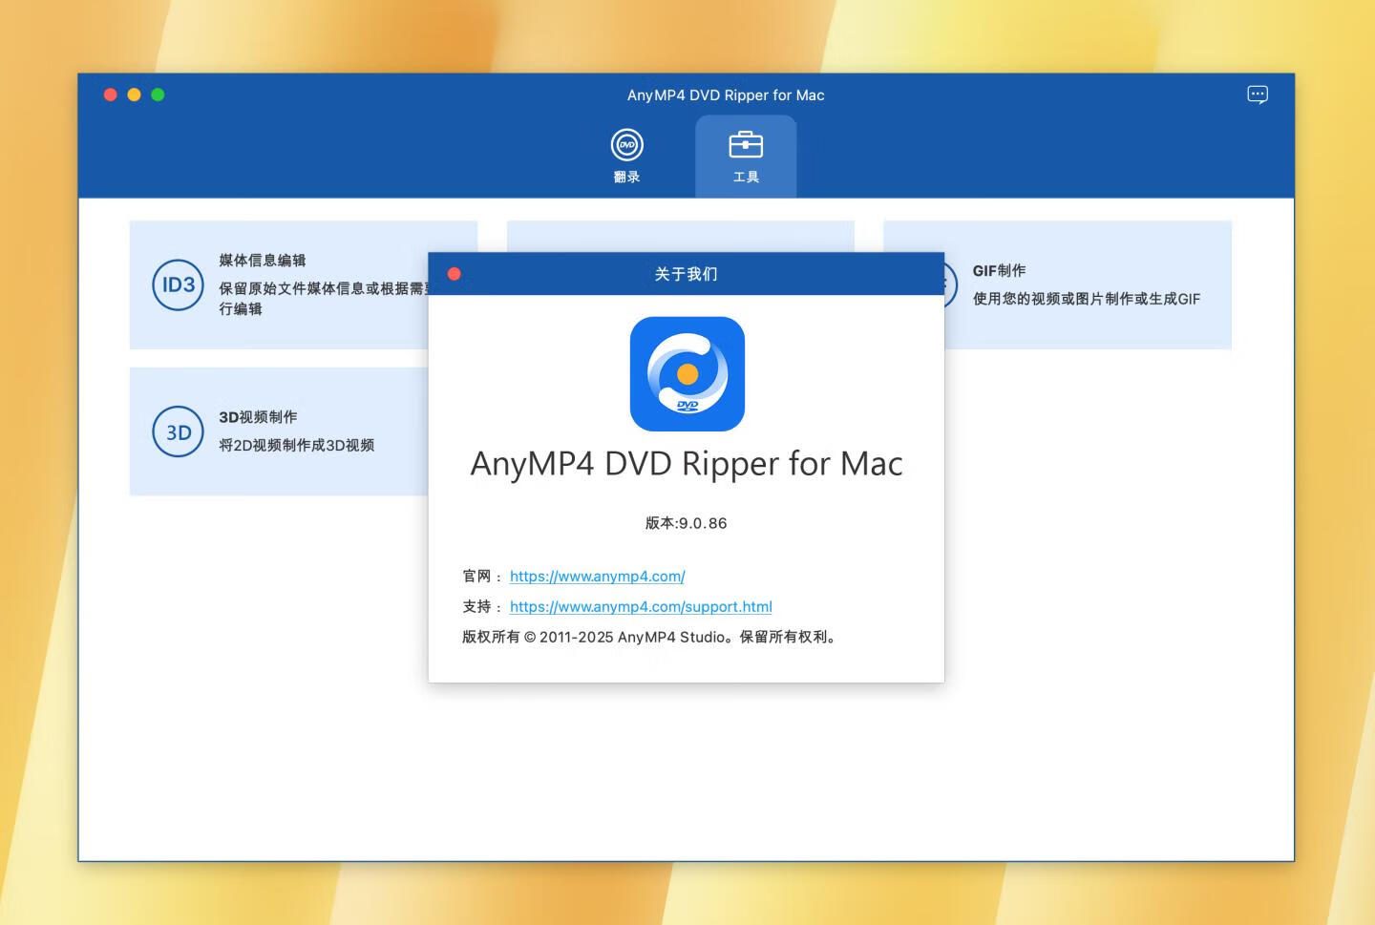Click the toolbox icon above 工具
The height and width of the screenshot is (925, 1375).
[746, 145]
